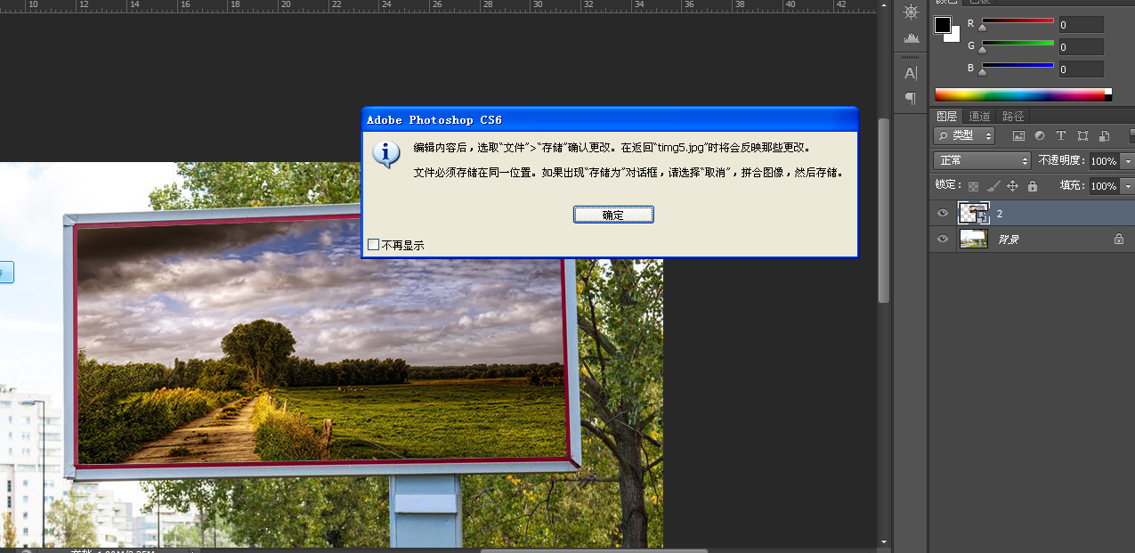The image size is (1135, 553).
Task: Open the 正常 blend mode dropdown
Action: click(982, 161)
